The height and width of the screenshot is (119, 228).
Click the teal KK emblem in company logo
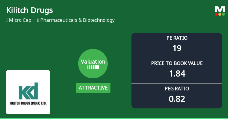[28, 91]
